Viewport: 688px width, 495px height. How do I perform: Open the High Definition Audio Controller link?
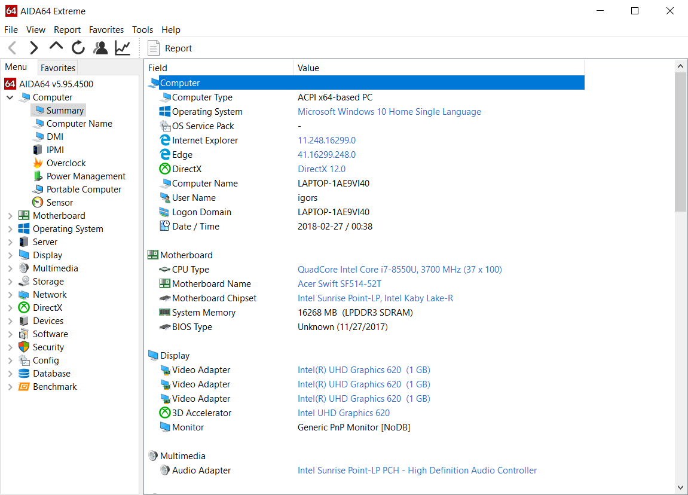[x=417, y=470]
